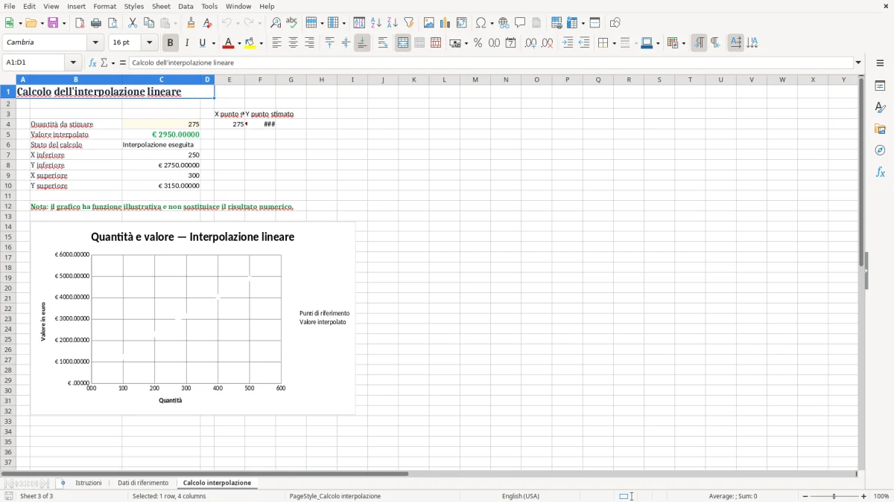Open the Tools menu
894x502 pixels.
[x=209, y=6]
